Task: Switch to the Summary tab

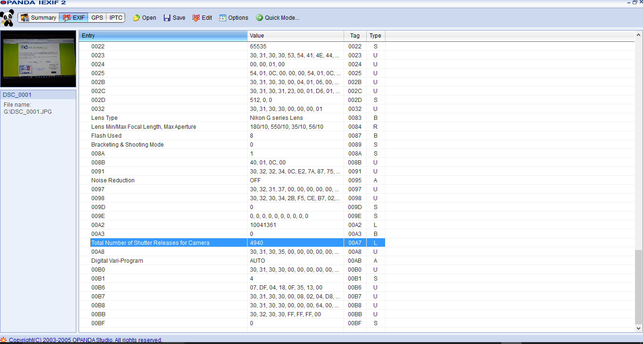Action: 39,18
